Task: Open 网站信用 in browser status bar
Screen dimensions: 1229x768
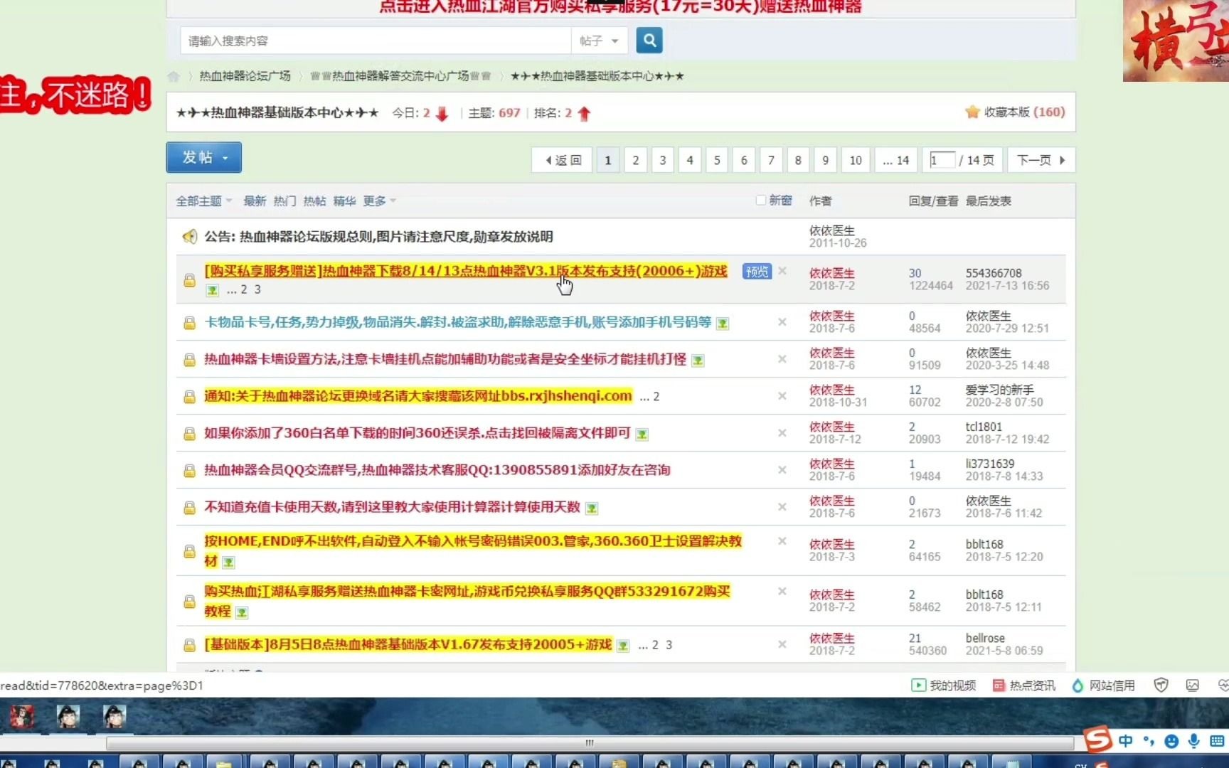Action: click(1103, 686)
